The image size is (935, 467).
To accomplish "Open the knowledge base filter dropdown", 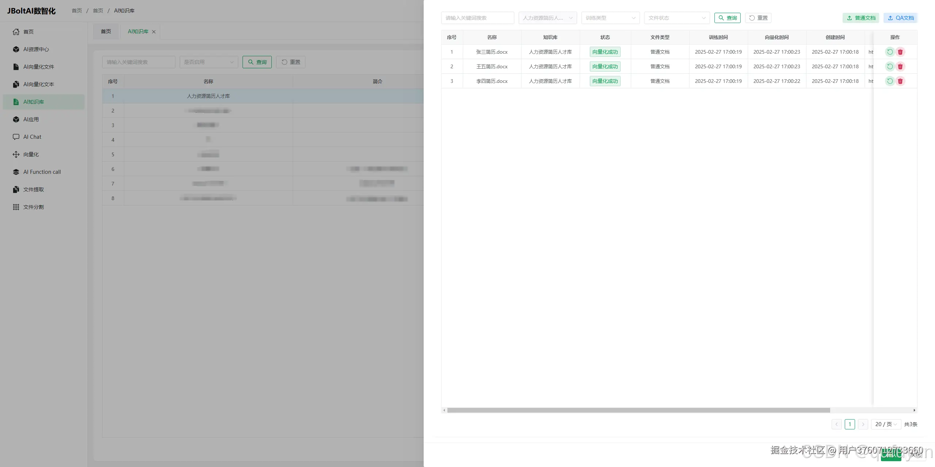I will (547, 18).
